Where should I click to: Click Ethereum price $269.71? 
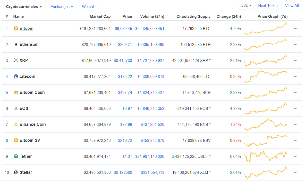tap(125, 45)
